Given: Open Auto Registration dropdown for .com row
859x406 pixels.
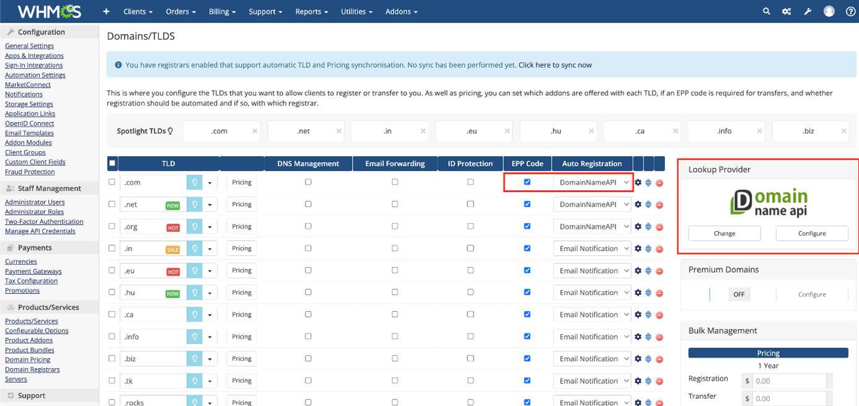Looking at the screenshot, I should [x=592, y=183].
